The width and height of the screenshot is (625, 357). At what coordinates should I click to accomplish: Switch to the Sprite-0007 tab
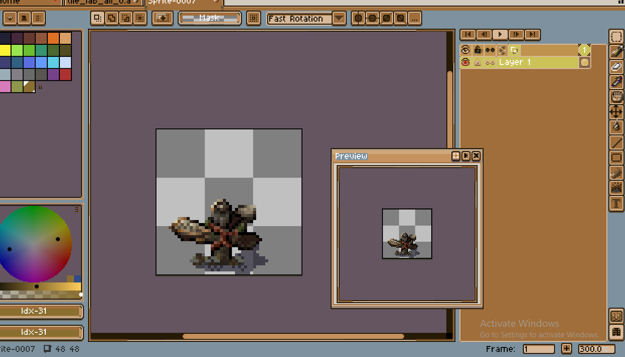click(x=183, y=3)
